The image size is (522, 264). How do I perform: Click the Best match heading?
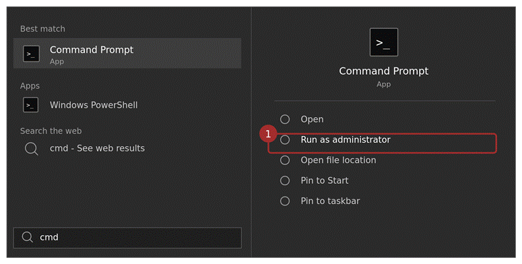[42, 29]
